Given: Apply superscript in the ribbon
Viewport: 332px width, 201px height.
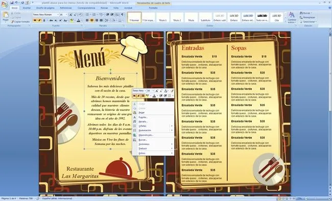Looking at the screenshot, I should click(60, 20).
